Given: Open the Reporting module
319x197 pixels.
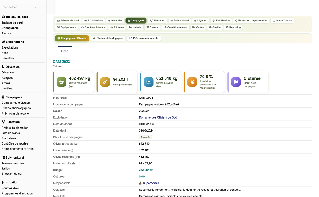Looking at the screenshot, I should click(x=233, y=27).
